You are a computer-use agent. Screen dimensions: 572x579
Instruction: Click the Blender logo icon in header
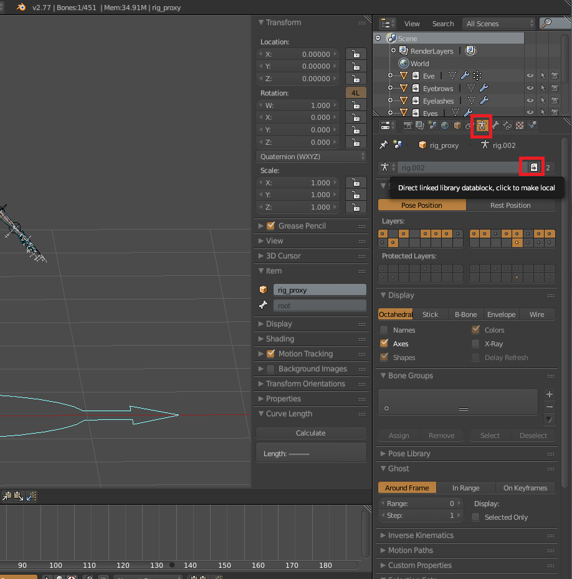[21, 7]
